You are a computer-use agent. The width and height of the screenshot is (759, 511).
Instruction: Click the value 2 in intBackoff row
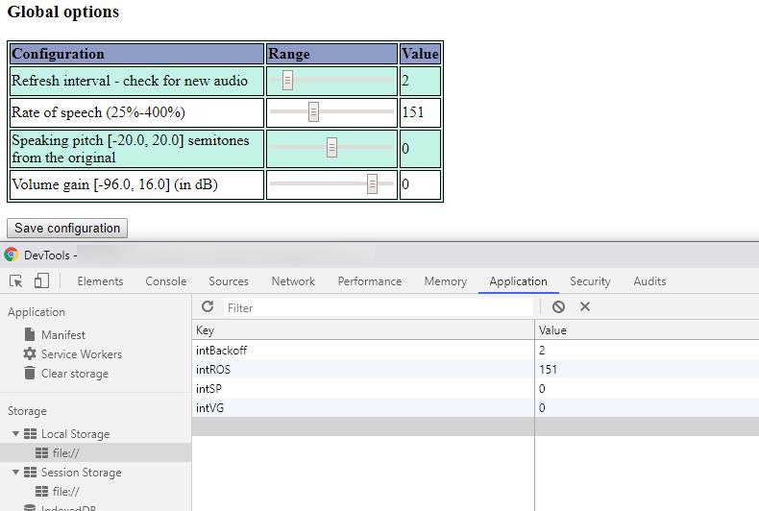click(542, 351)
